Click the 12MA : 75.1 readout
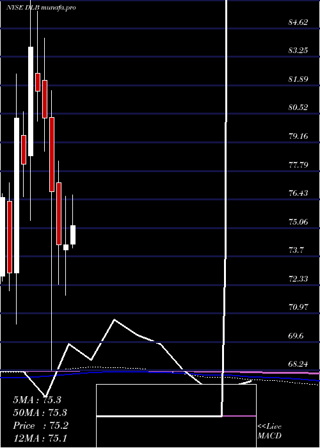Screen dimensions: 320x448 40,438
